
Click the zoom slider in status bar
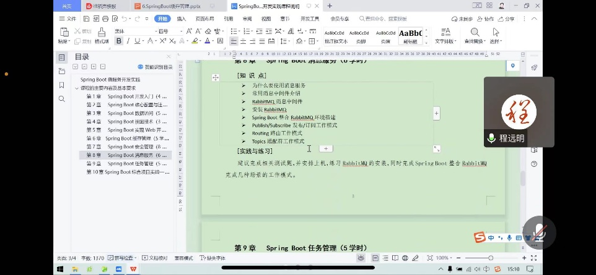point(490,258)
